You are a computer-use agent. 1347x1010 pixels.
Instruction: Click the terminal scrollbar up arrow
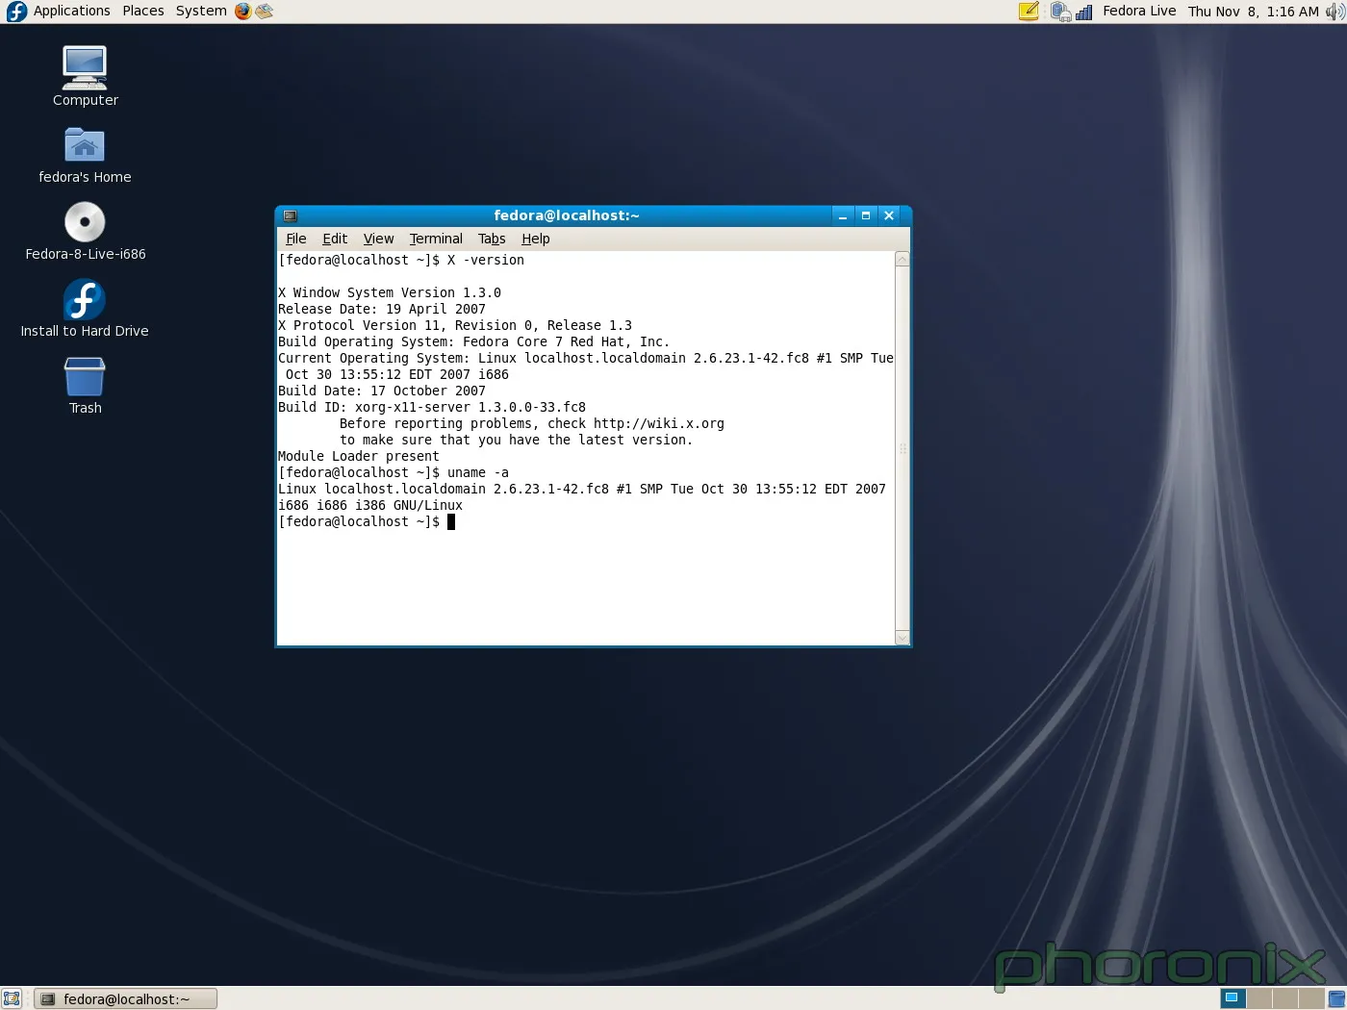pyautogui.click(x=902, y=259)
